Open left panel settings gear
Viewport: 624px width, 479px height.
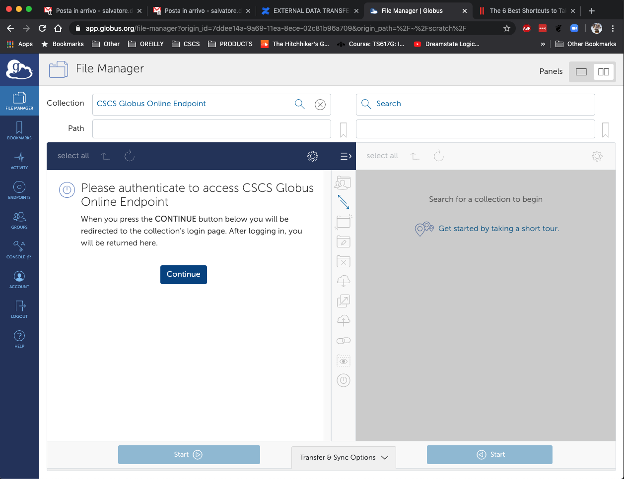(313, 156)
